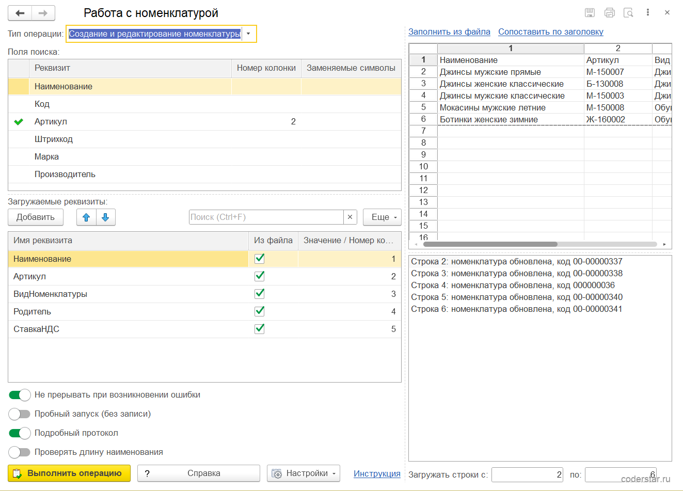Select the 'ВидНоменклатуры' requisite row

click(204, 294)
